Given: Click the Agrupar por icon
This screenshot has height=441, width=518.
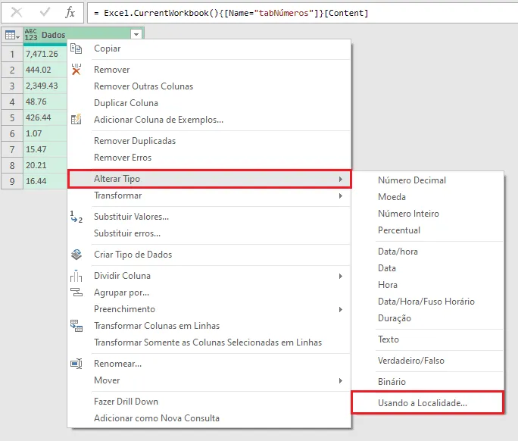Looking at the screenshot, I should [76, 292].
